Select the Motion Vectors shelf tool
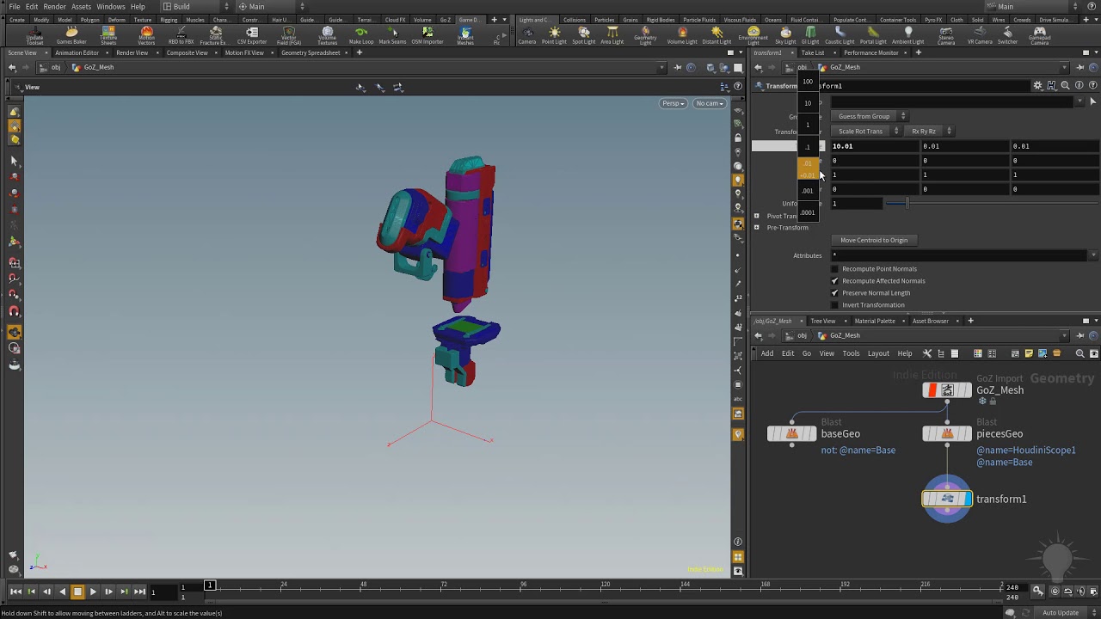The height and width of the screenshot is (619, 1101). [146, 35]
